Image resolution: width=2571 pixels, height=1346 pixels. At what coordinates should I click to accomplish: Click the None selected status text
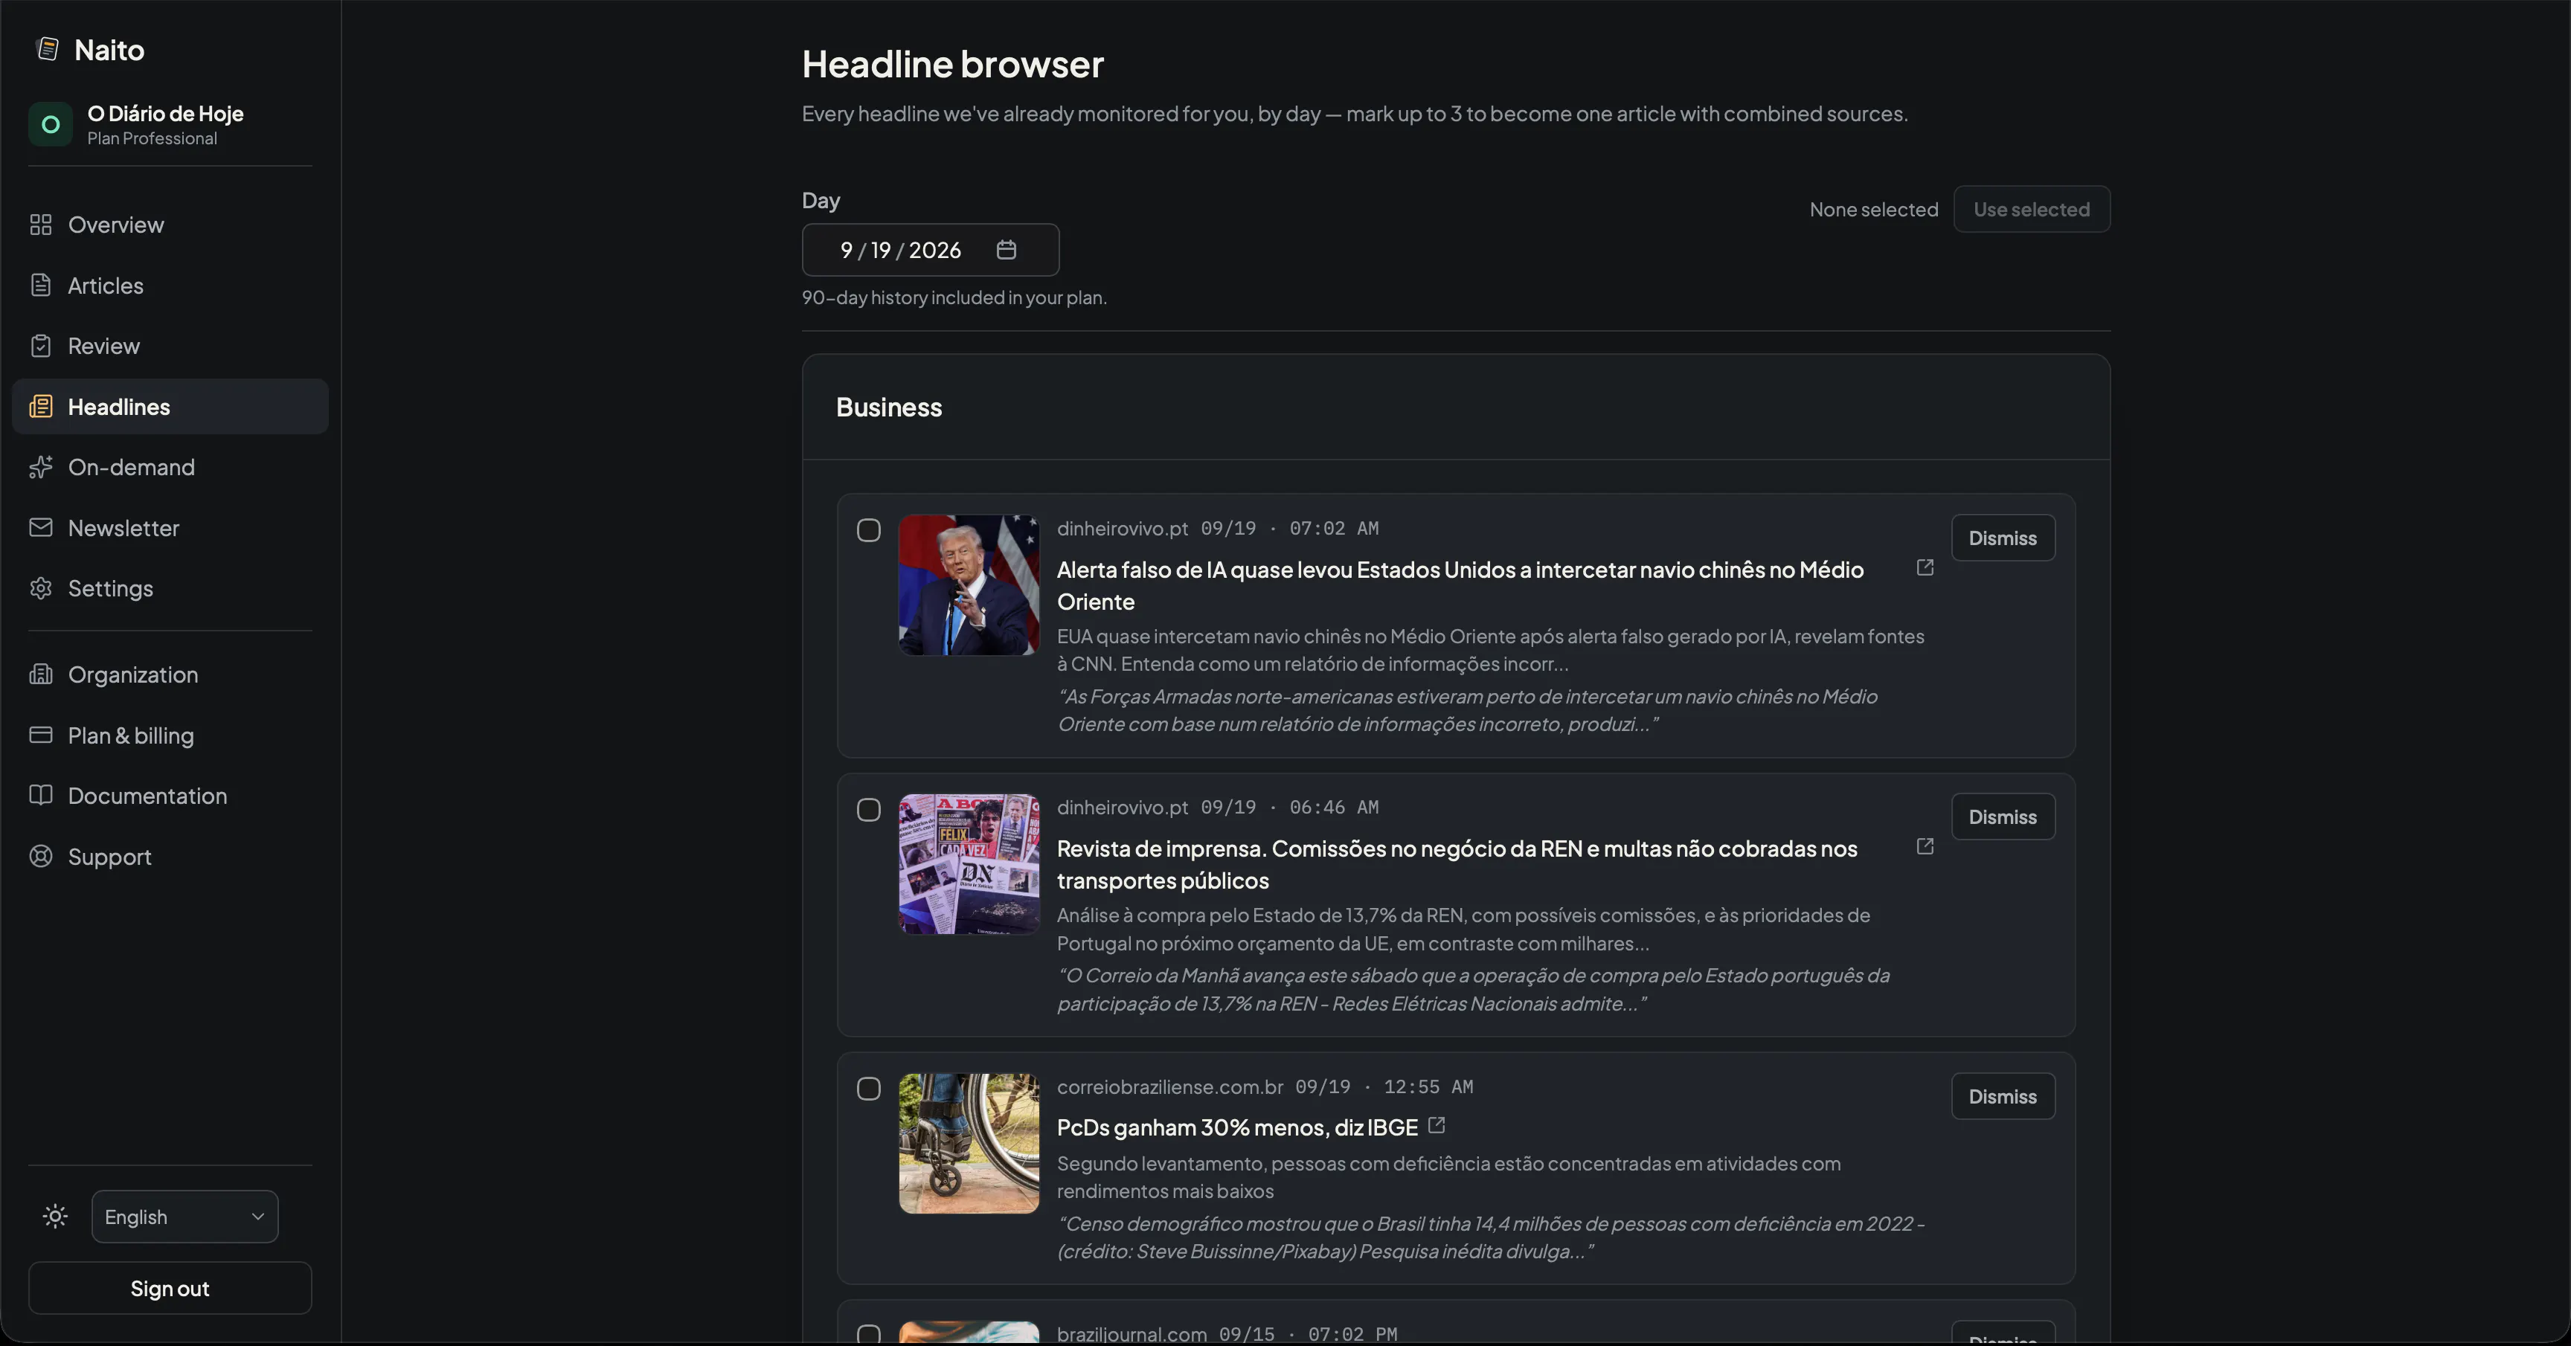tap(1875, 210)
